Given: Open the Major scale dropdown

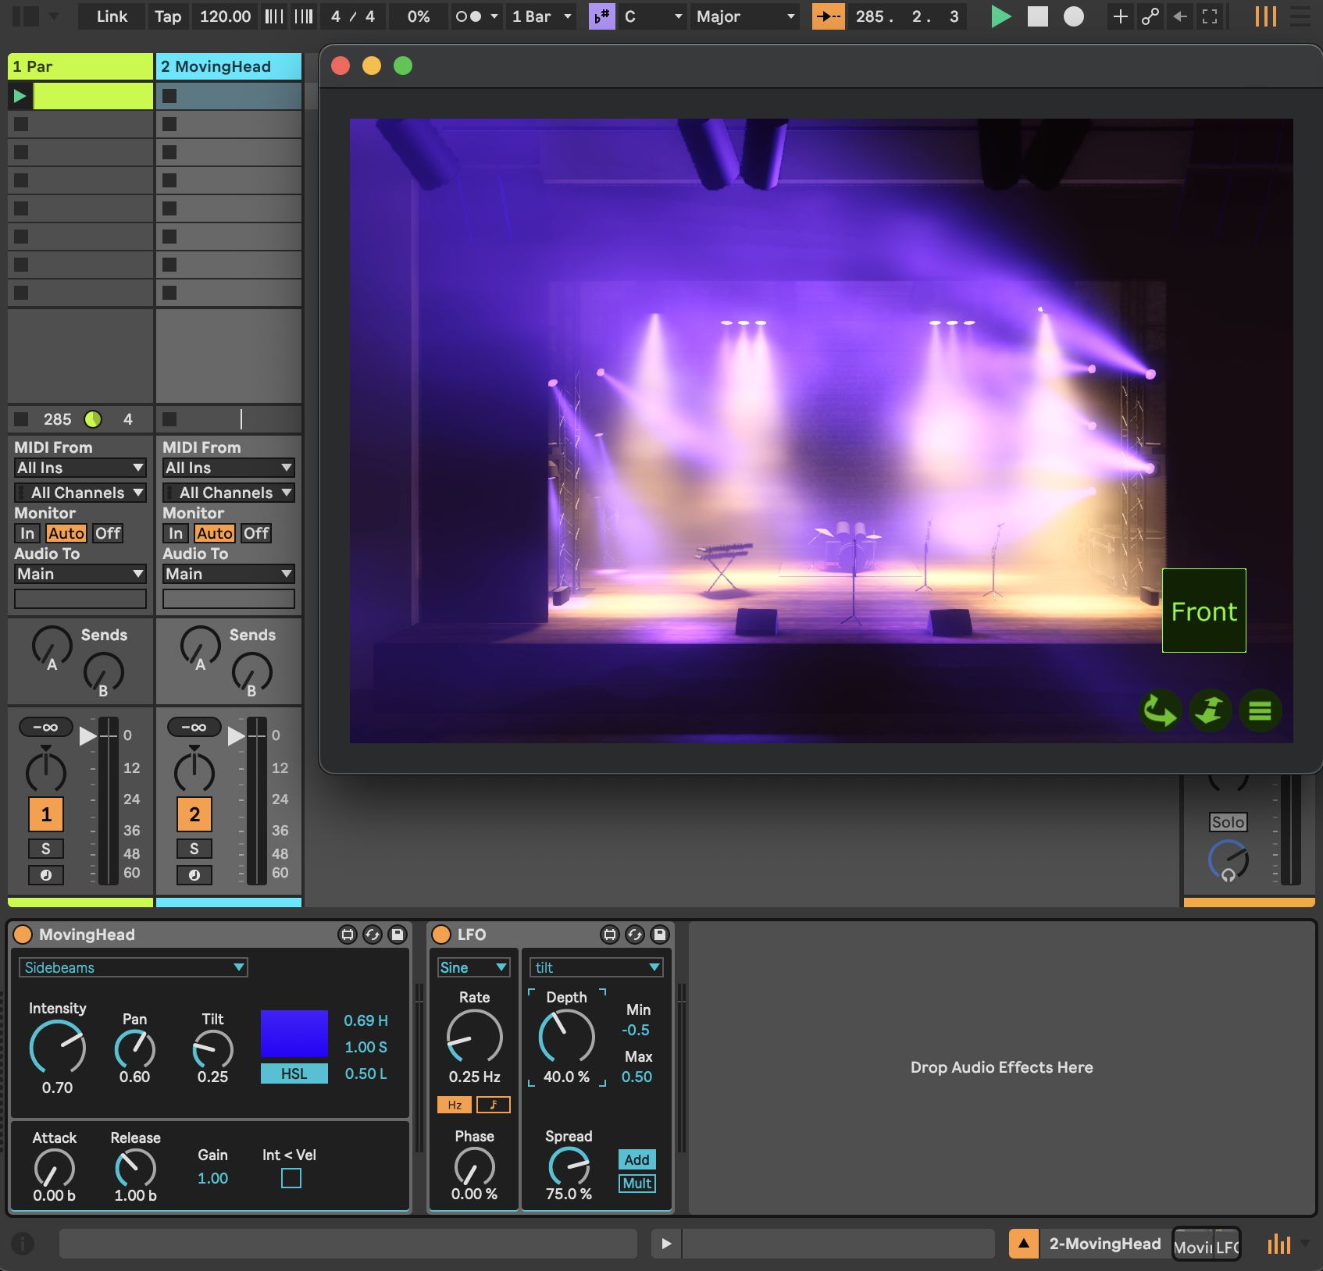Looking at the screenshot, I should point(746,16).
